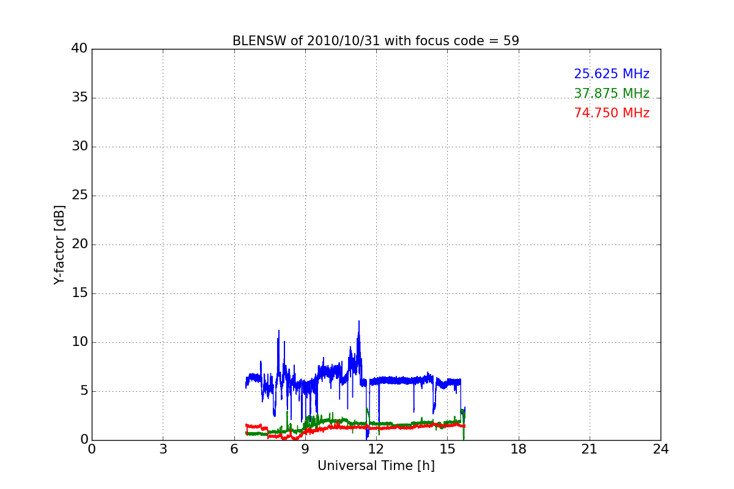Screen dimensions: 734x489
Task: Select the '25.625 MHz' blue legend label
Action: (x=612, y=74)
